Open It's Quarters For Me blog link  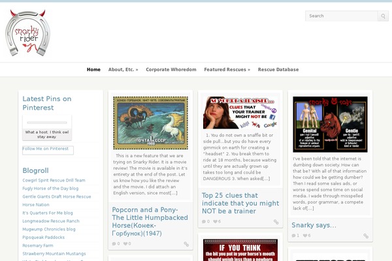(x=48, y=213)
